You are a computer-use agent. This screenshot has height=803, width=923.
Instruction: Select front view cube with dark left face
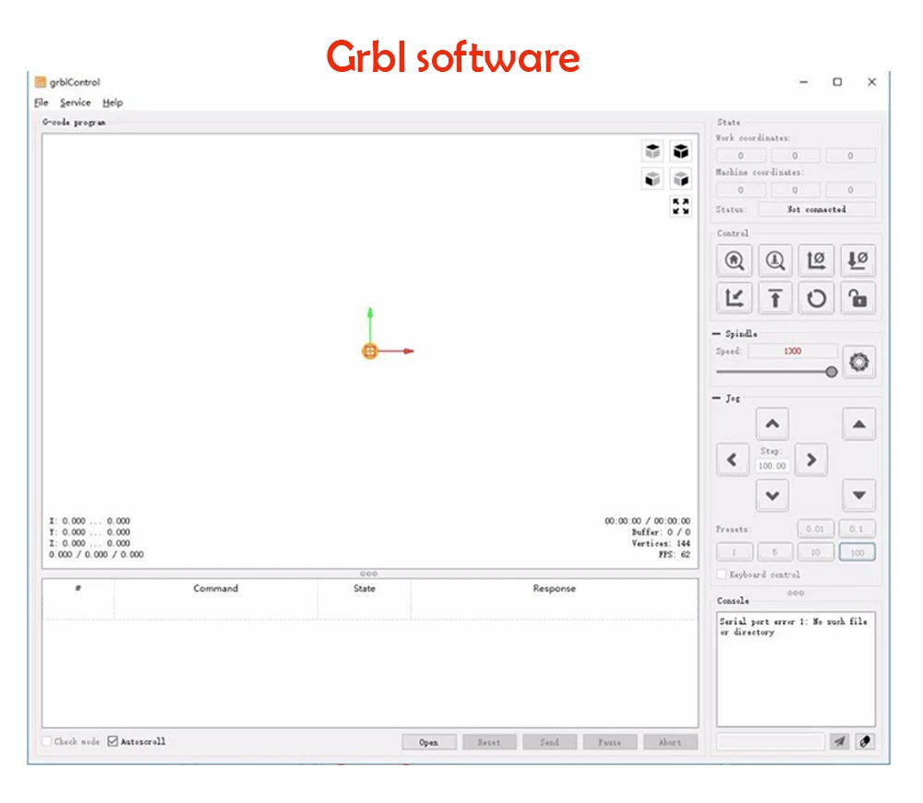pyautogui.click(x=653, y=179)
